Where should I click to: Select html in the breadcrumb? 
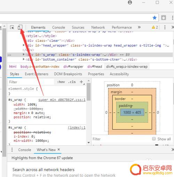point(13,67)
